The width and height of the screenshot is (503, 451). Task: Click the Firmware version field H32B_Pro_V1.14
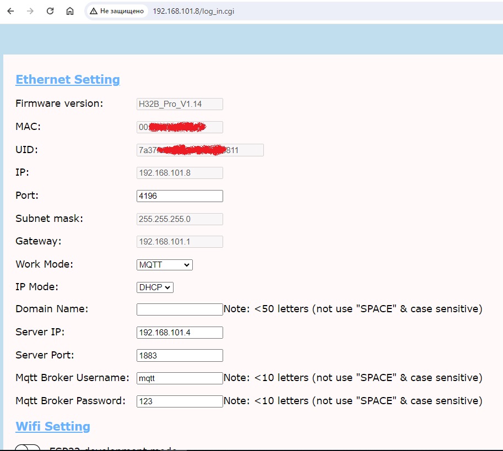(180, 104)
